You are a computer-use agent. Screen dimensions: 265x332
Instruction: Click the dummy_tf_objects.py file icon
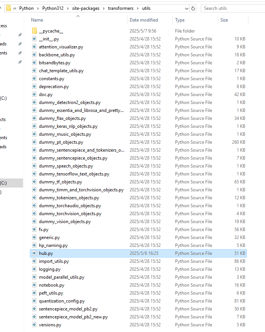click(34, 182)
